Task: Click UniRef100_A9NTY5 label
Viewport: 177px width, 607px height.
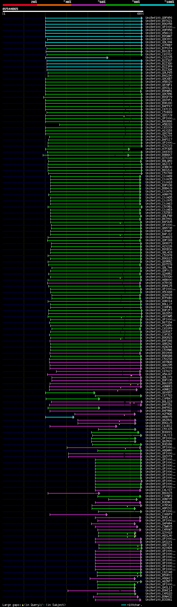Action: (159, 499)
